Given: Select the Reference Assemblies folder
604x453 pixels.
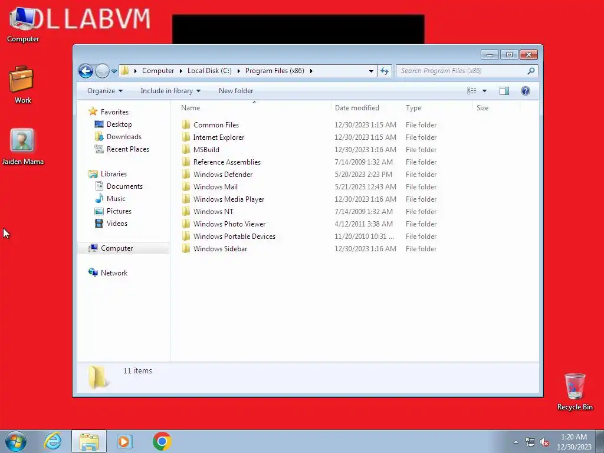Looking at the screenshot, I should (227, 162).
